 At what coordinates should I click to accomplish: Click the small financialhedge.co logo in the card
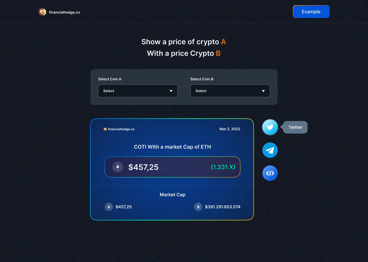point(105,129)
